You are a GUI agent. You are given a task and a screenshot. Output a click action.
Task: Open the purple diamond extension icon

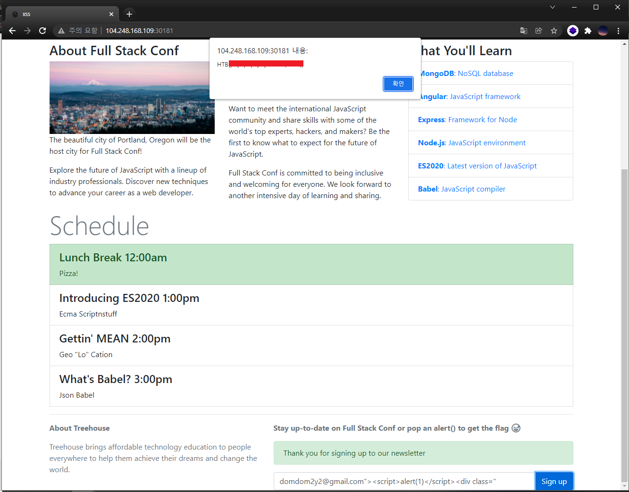point(573,31)
